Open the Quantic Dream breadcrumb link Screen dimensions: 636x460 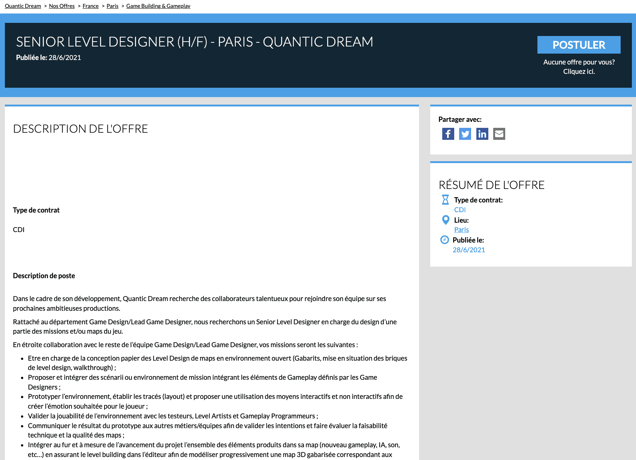[x=23, y=6]
